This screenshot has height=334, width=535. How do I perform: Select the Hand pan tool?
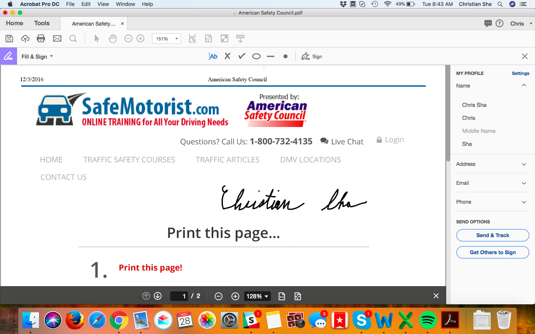pyautogui.click(x=113, y=39)
